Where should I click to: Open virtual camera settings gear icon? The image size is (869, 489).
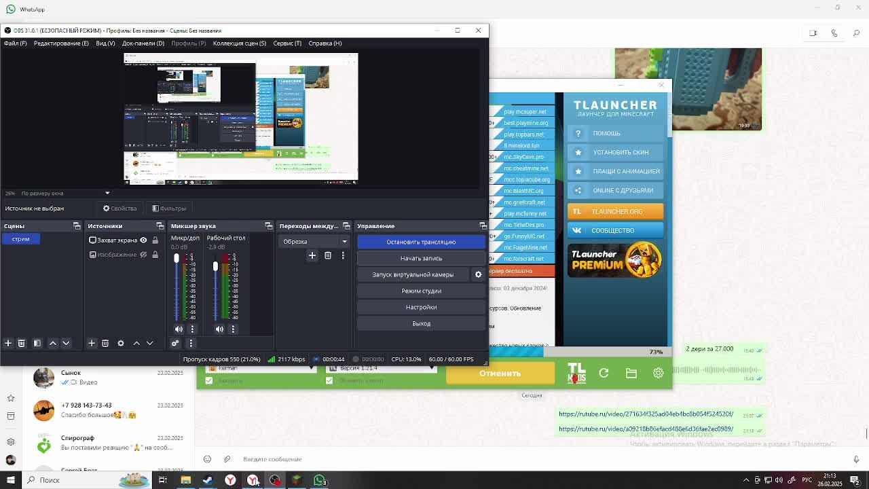(x=478, y=274)
